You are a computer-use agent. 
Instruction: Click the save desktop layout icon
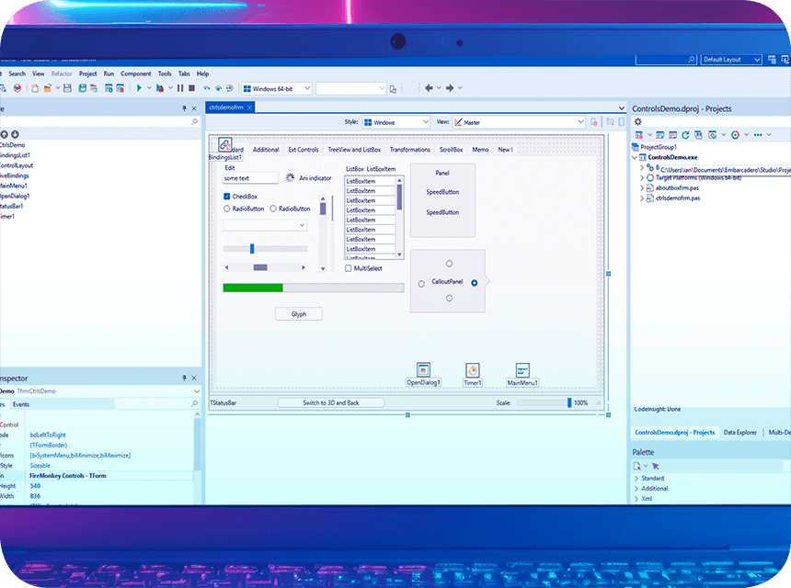772,60
